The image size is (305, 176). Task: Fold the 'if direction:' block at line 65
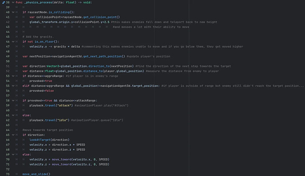click(x=13, y=135)
